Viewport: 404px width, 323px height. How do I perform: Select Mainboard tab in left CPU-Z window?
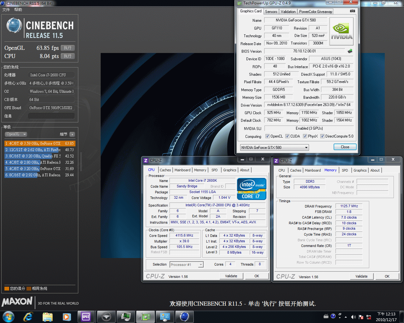pyautogui.click(x=183, y=170)
